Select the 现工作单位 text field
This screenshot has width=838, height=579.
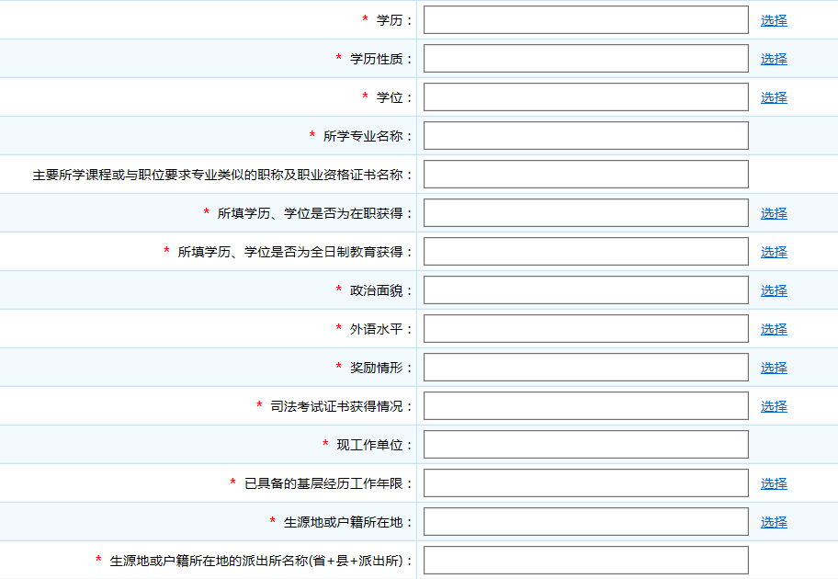[x=585, y=444]
